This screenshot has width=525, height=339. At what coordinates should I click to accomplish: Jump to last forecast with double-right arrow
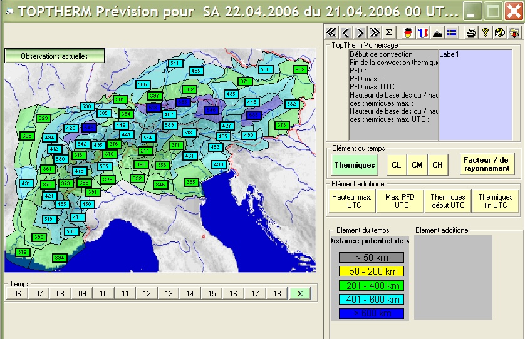[375, 33]
